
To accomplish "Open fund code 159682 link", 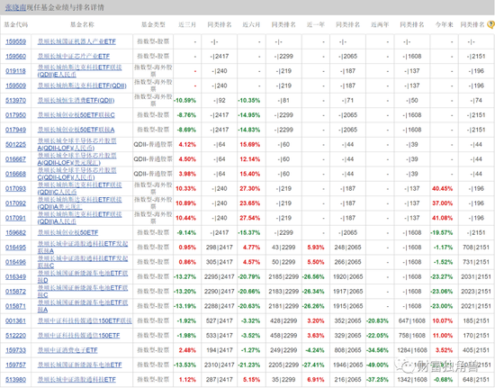I will pos(16,232).
